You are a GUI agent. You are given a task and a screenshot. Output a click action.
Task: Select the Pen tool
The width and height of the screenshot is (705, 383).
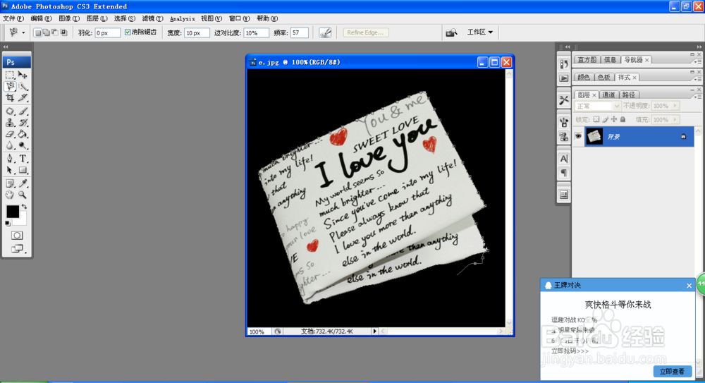pyautogui.click(x=10, y=159)
